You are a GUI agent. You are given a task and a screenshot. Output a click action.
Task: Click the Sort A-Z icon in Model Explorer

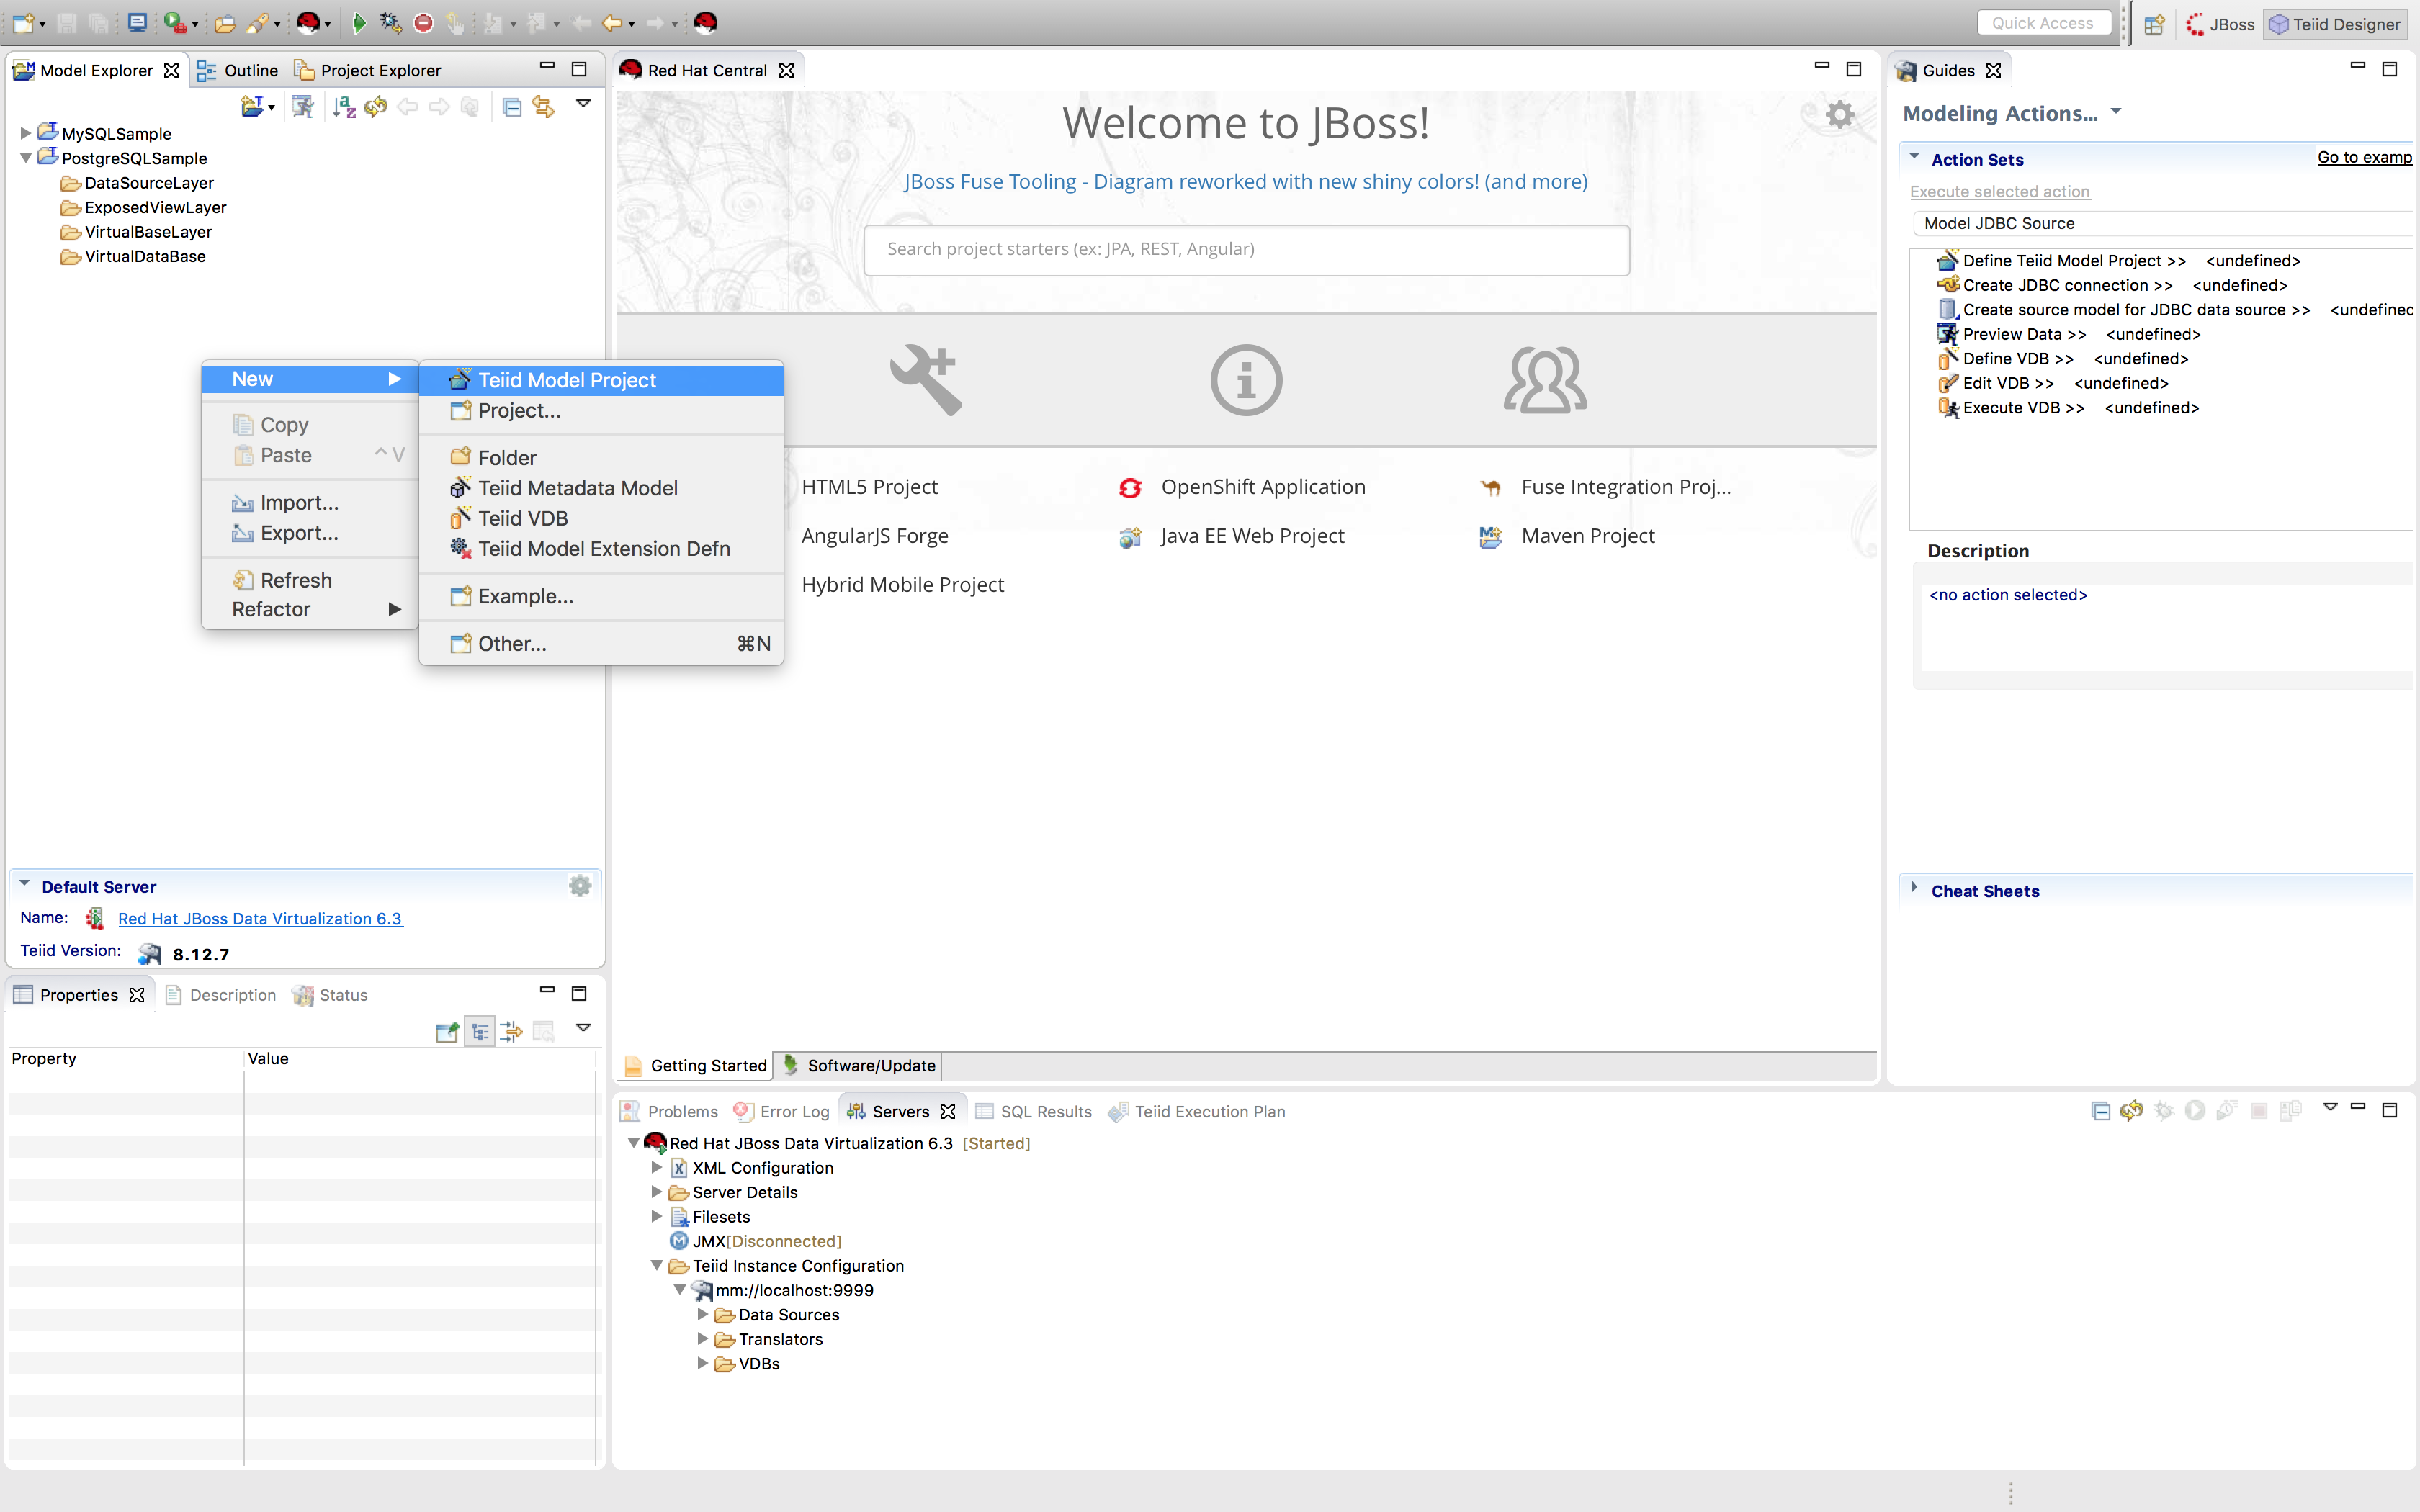(x=343, y=106)
